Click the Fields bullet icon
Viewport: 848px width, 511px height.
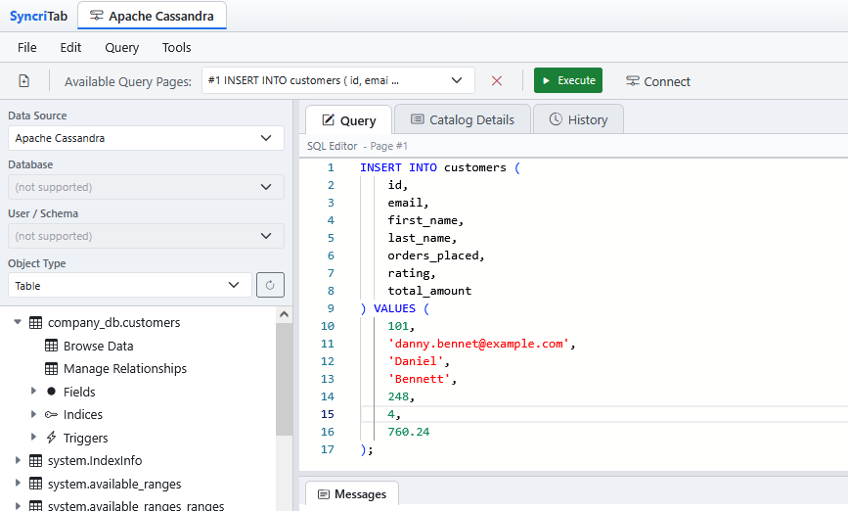point(52,392)
